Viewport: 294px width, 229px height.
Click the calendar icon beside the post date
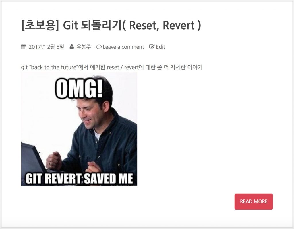tap(24, 47)
